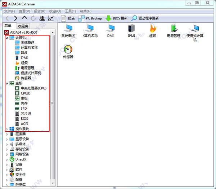Switch to the 菜单 tab
Image resolution: width=216 pixels, height=189 pixels.
point(8,26)
